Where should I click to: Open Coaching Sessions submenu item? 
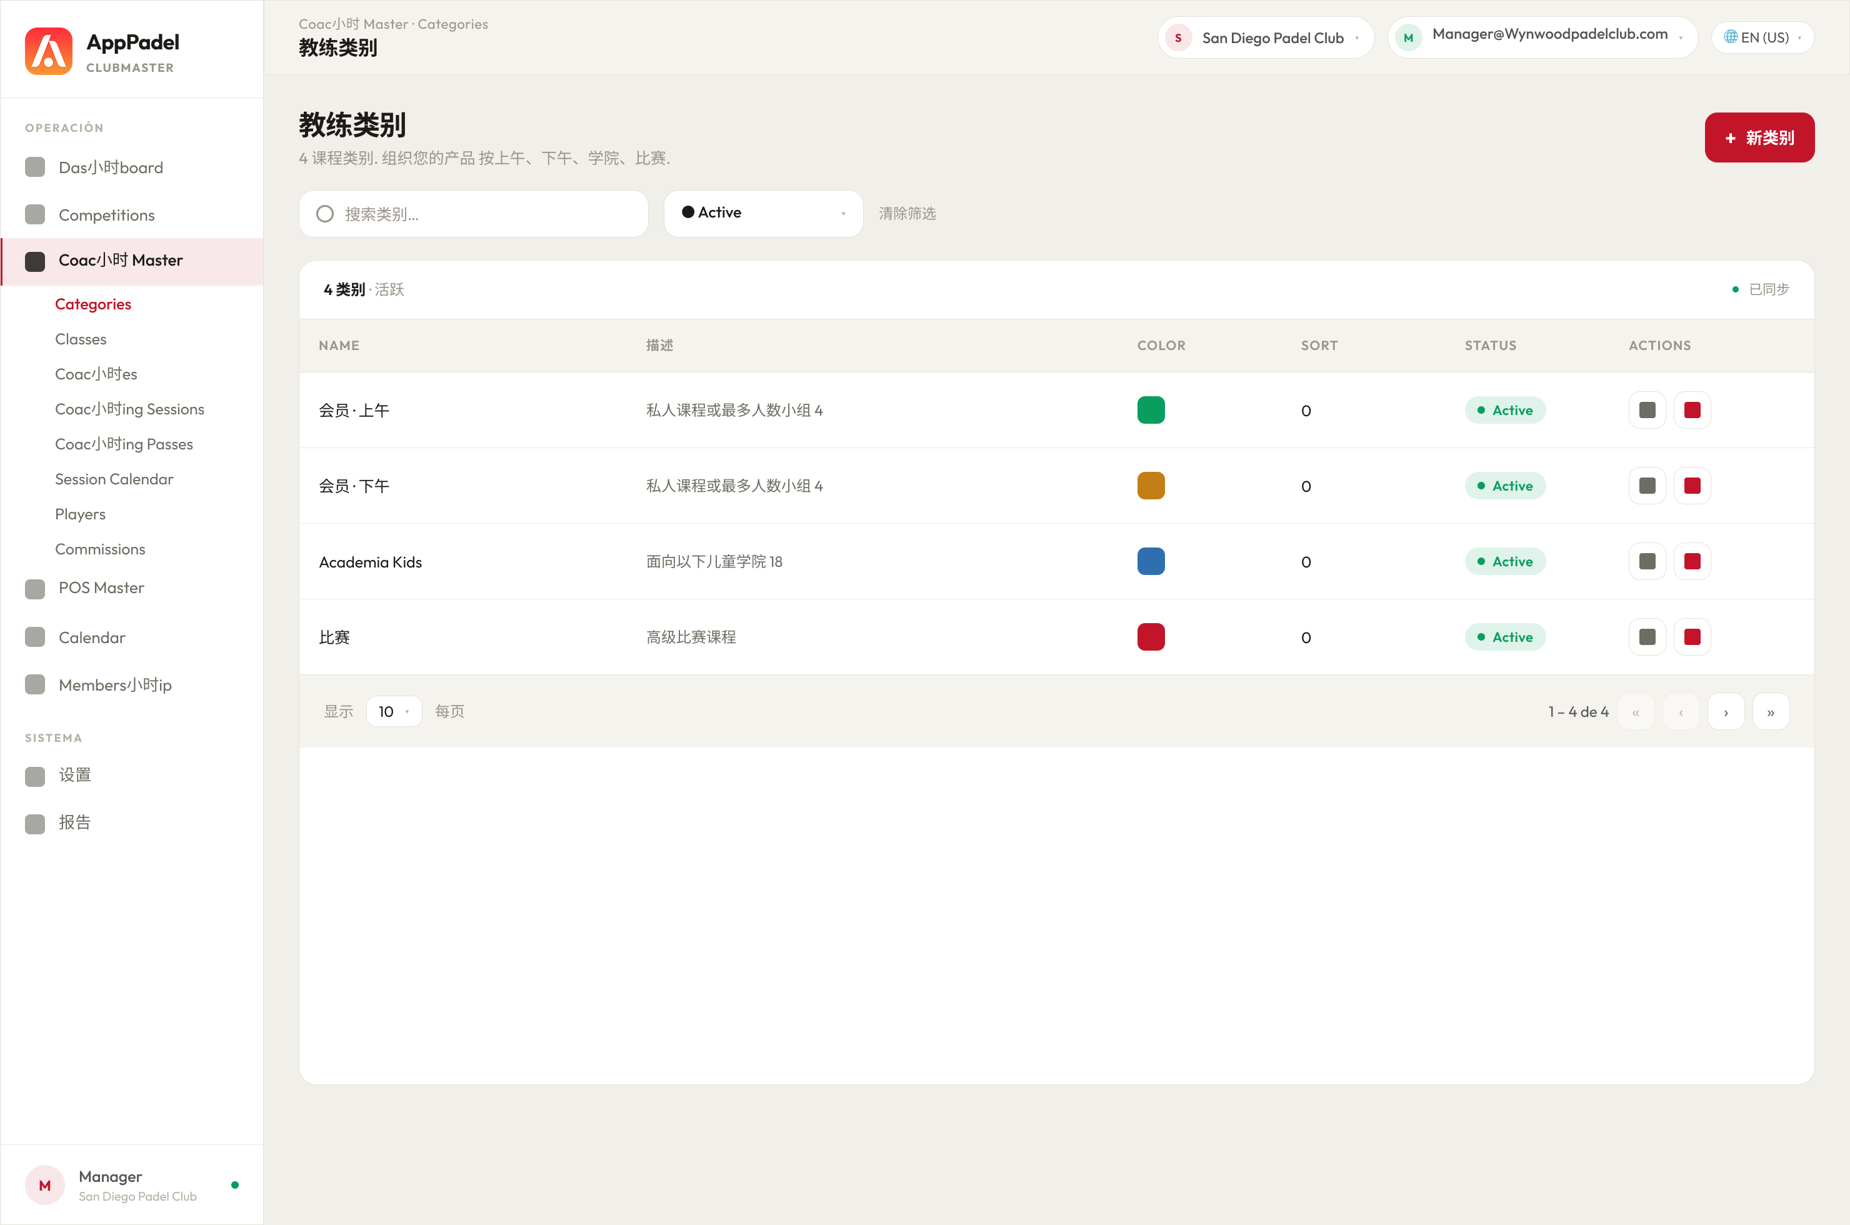click(130, 409)
